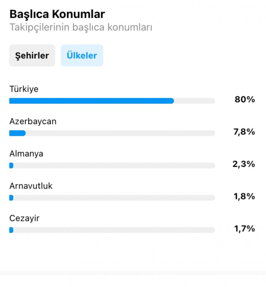The image size is (266, 287).
Task: Click the gray unfilled part of Türkiye bar
Action: pyautogui.click(x=194, y=101)
